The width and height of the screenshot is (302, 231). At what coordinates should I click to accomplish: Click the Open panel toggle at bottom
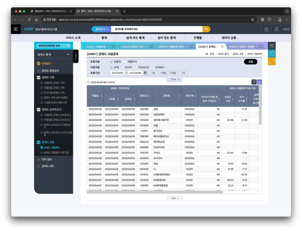click(174, 198)
